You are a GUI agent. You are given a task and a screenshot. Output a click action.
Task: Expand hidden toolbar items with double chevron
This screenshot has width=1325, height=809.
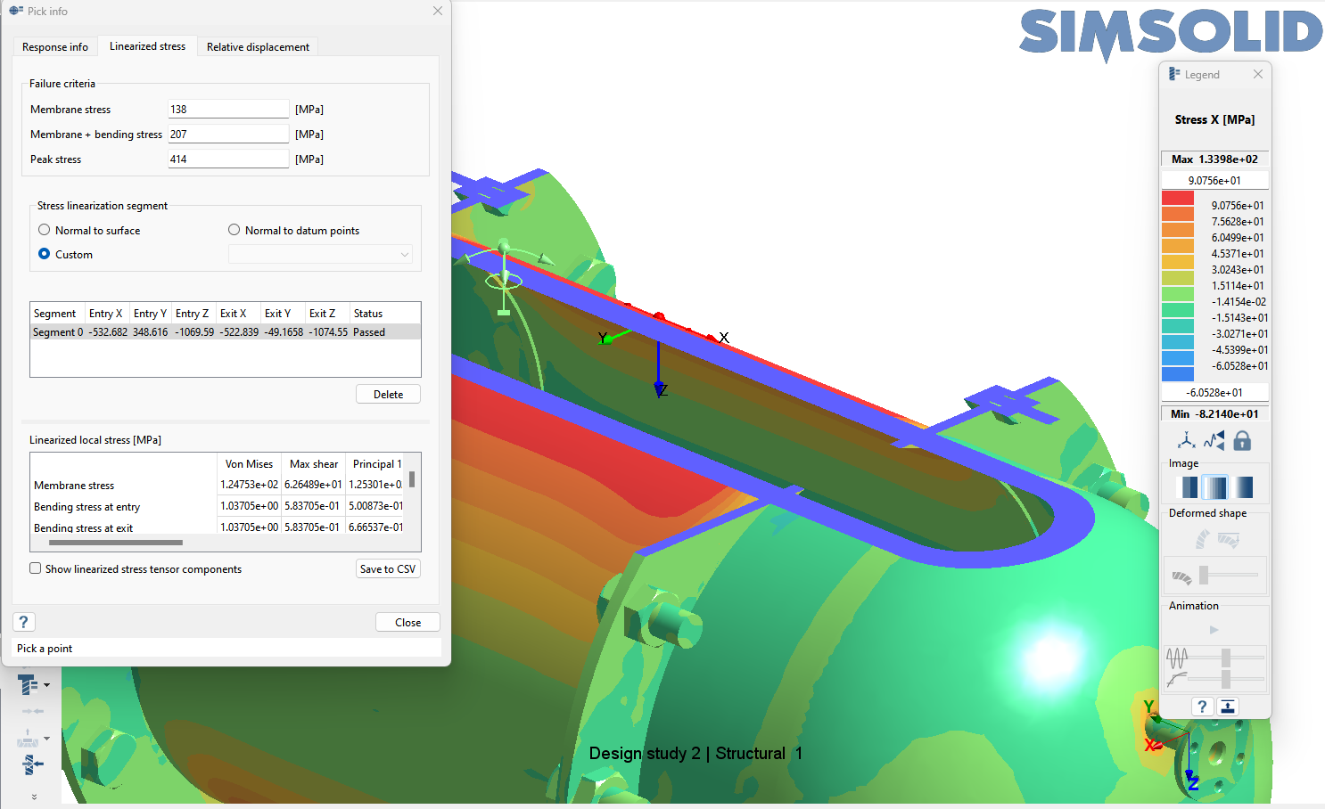pyautogui.click(x=34, y=797)
